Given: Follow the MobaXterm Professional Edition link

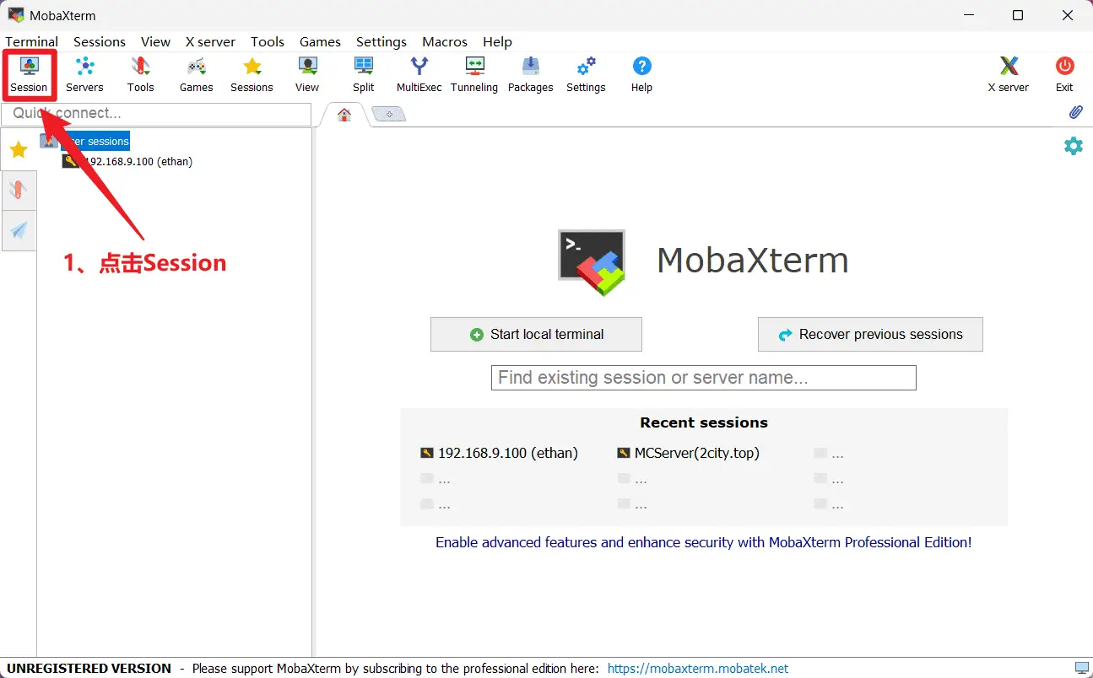Looking at the screenshot, I should click(703, 542).
